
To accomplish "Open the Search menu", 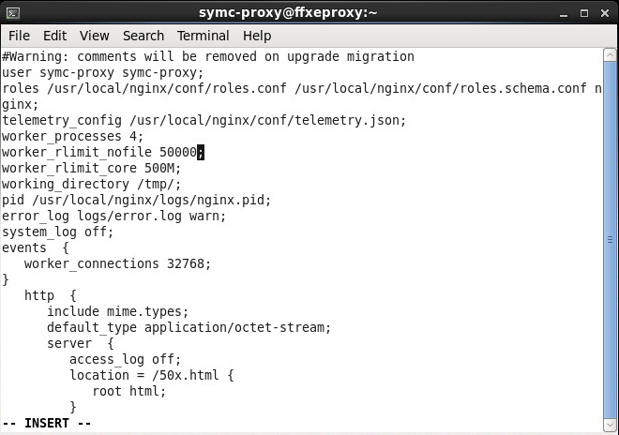I will click(143, 36).
